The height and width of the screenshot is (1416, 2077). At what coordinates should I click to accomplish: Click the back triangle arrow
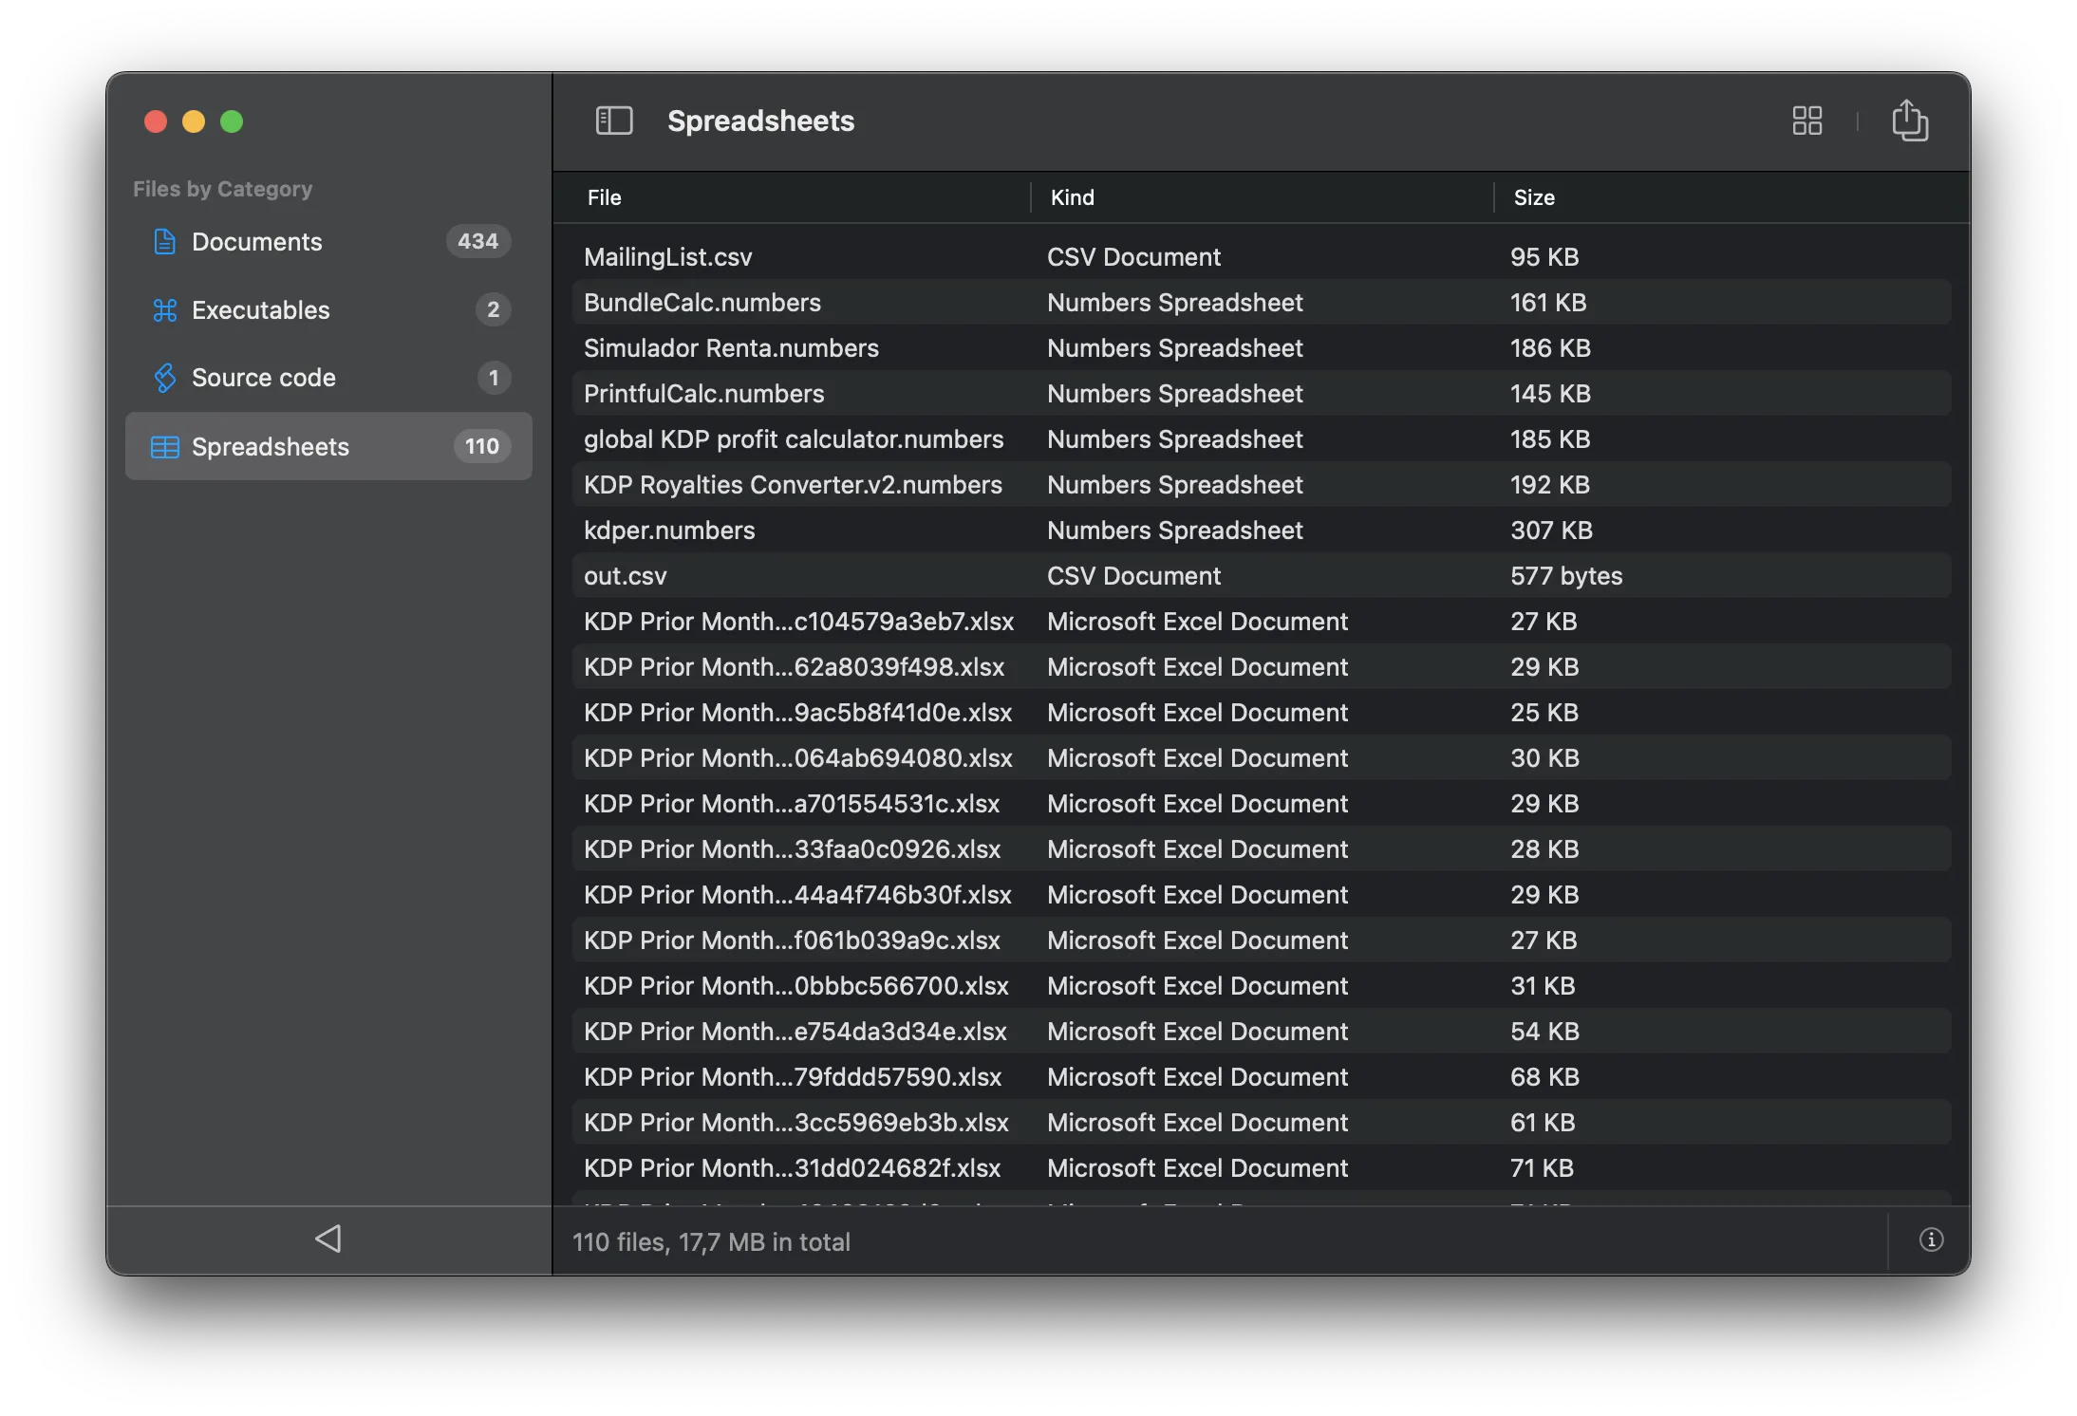click(x=328, y=1239)
